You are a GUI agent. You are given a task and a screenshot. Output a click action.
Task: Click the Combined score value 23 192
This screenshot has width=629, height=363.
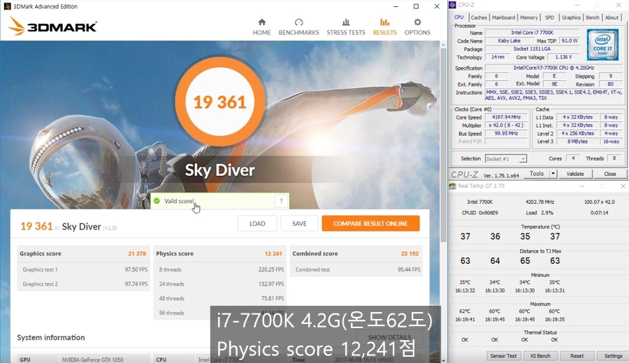[410, 253]
